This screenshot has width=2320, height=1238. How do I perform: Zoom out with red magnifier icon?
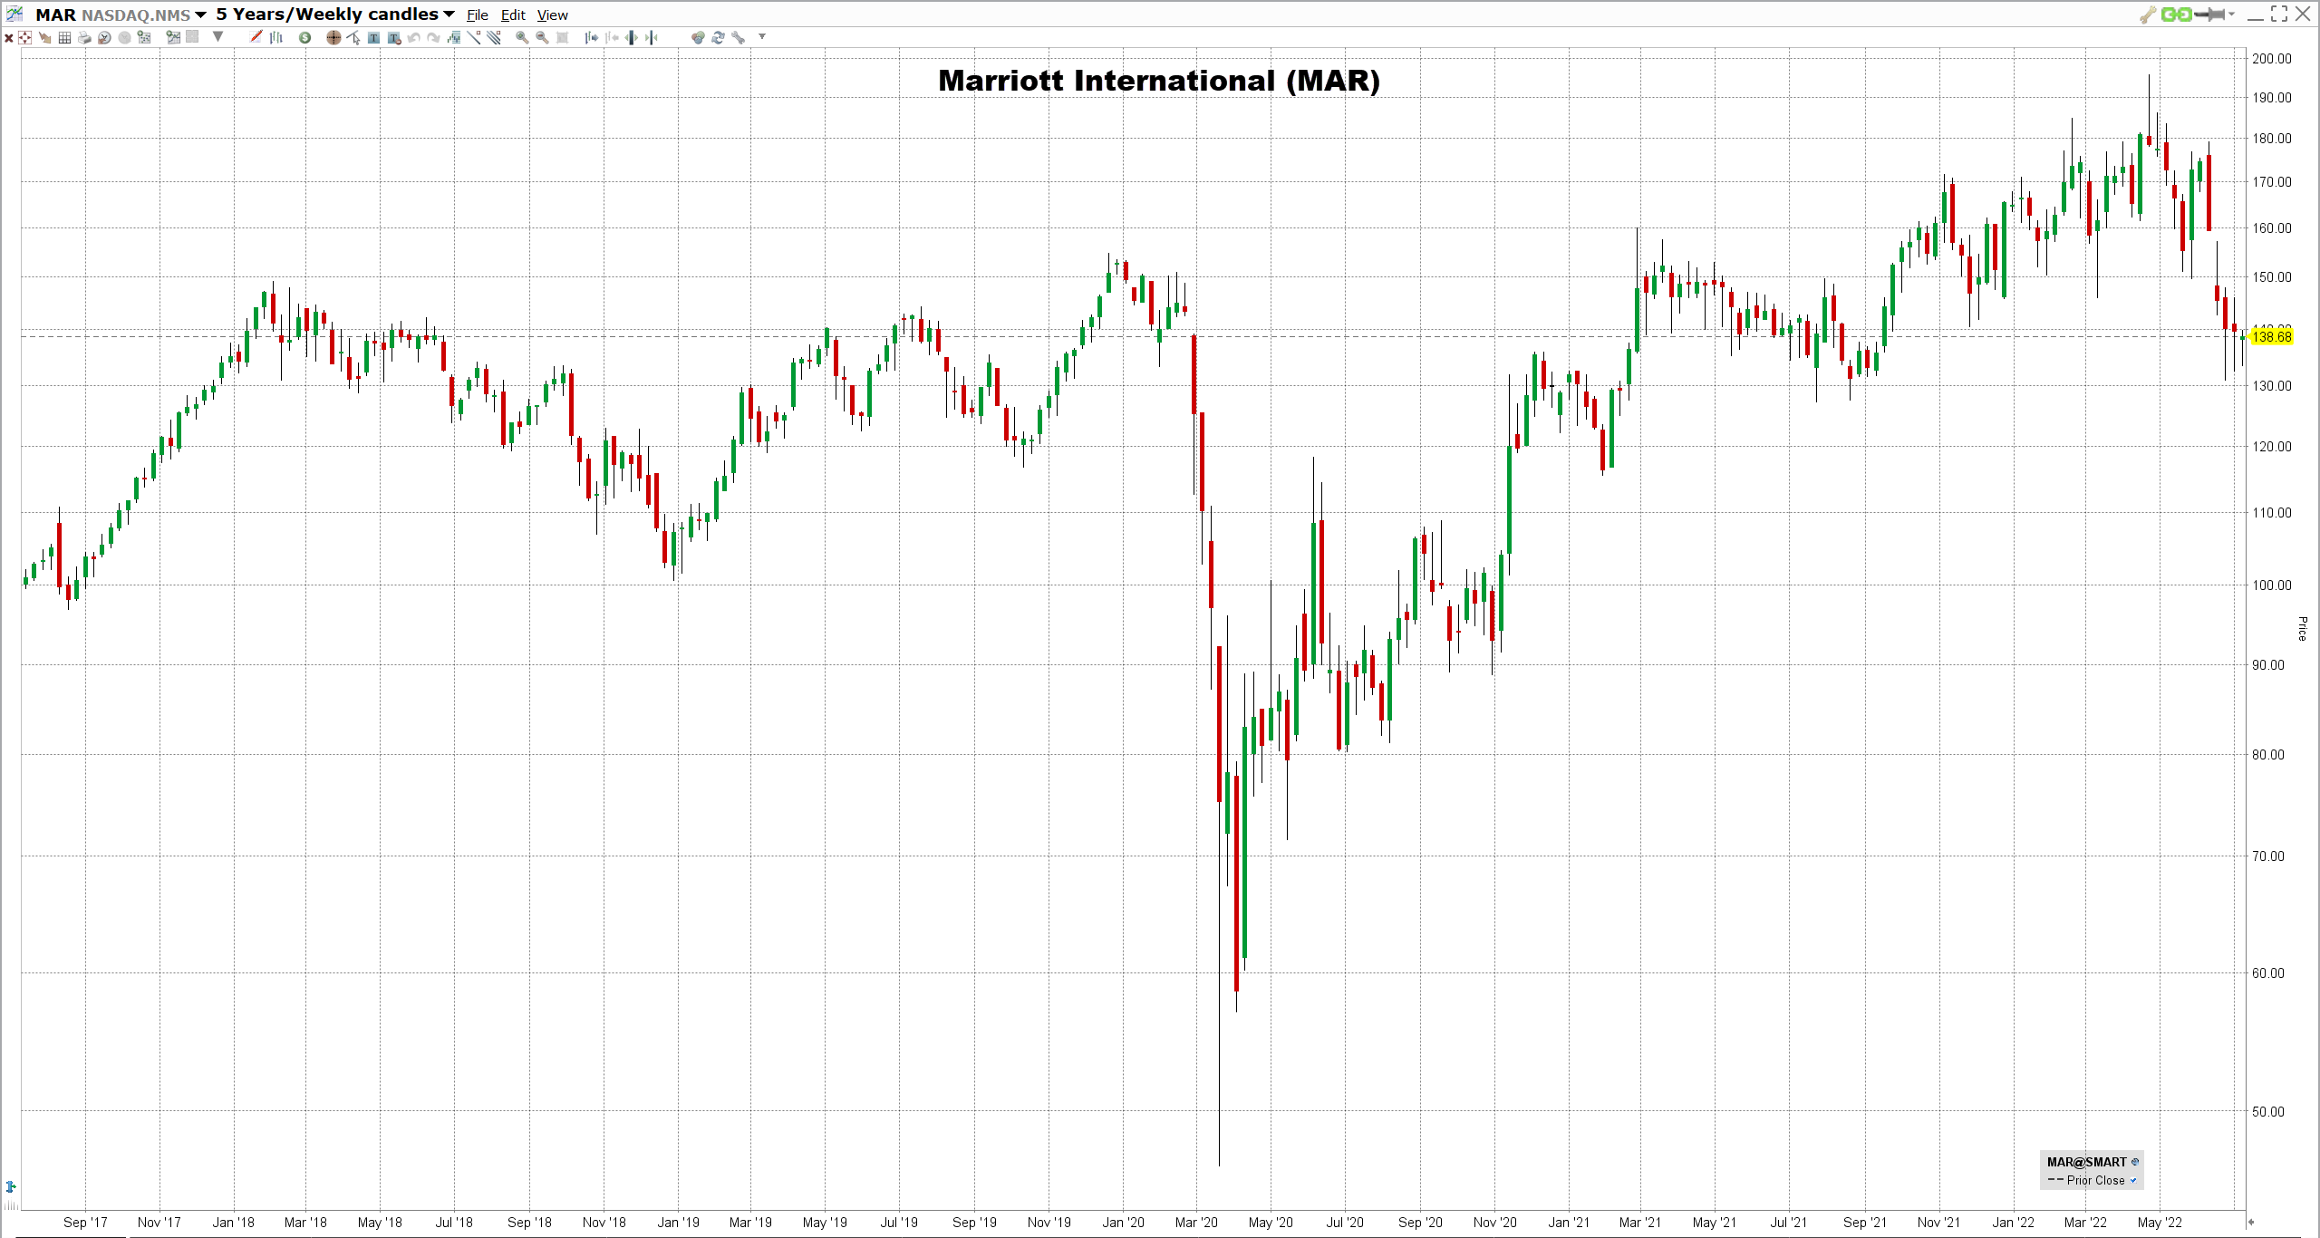(x=542, y=37)
